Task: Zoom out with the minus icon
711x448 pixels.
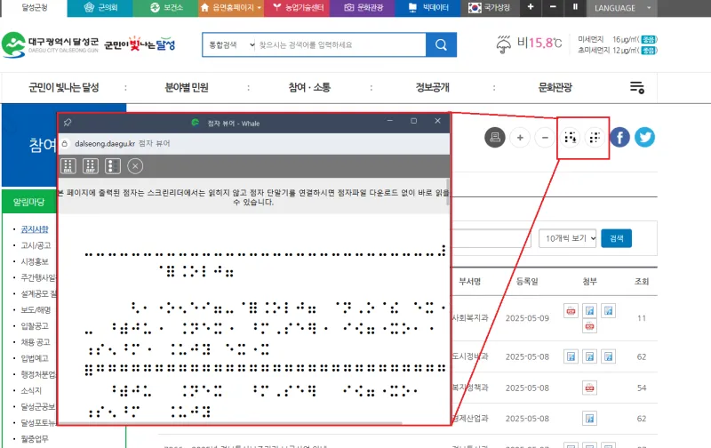Action: pyautogui.click(x=545, y=137)
